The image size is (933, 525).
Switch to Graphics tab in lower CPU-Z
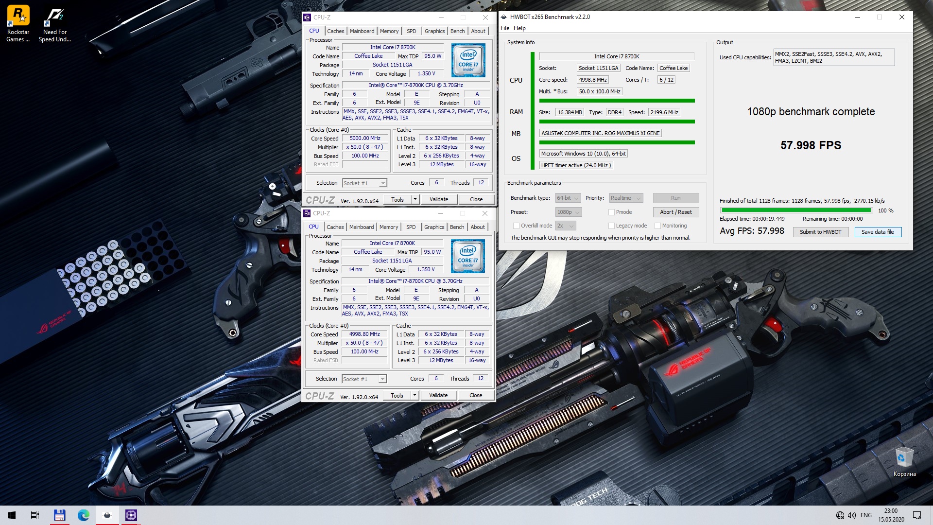434,227
